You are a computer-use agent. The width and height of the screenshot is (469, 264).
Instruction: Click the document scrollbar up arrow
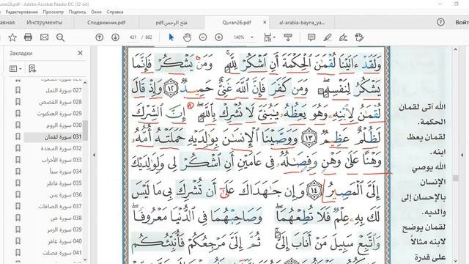click(456, 49)
